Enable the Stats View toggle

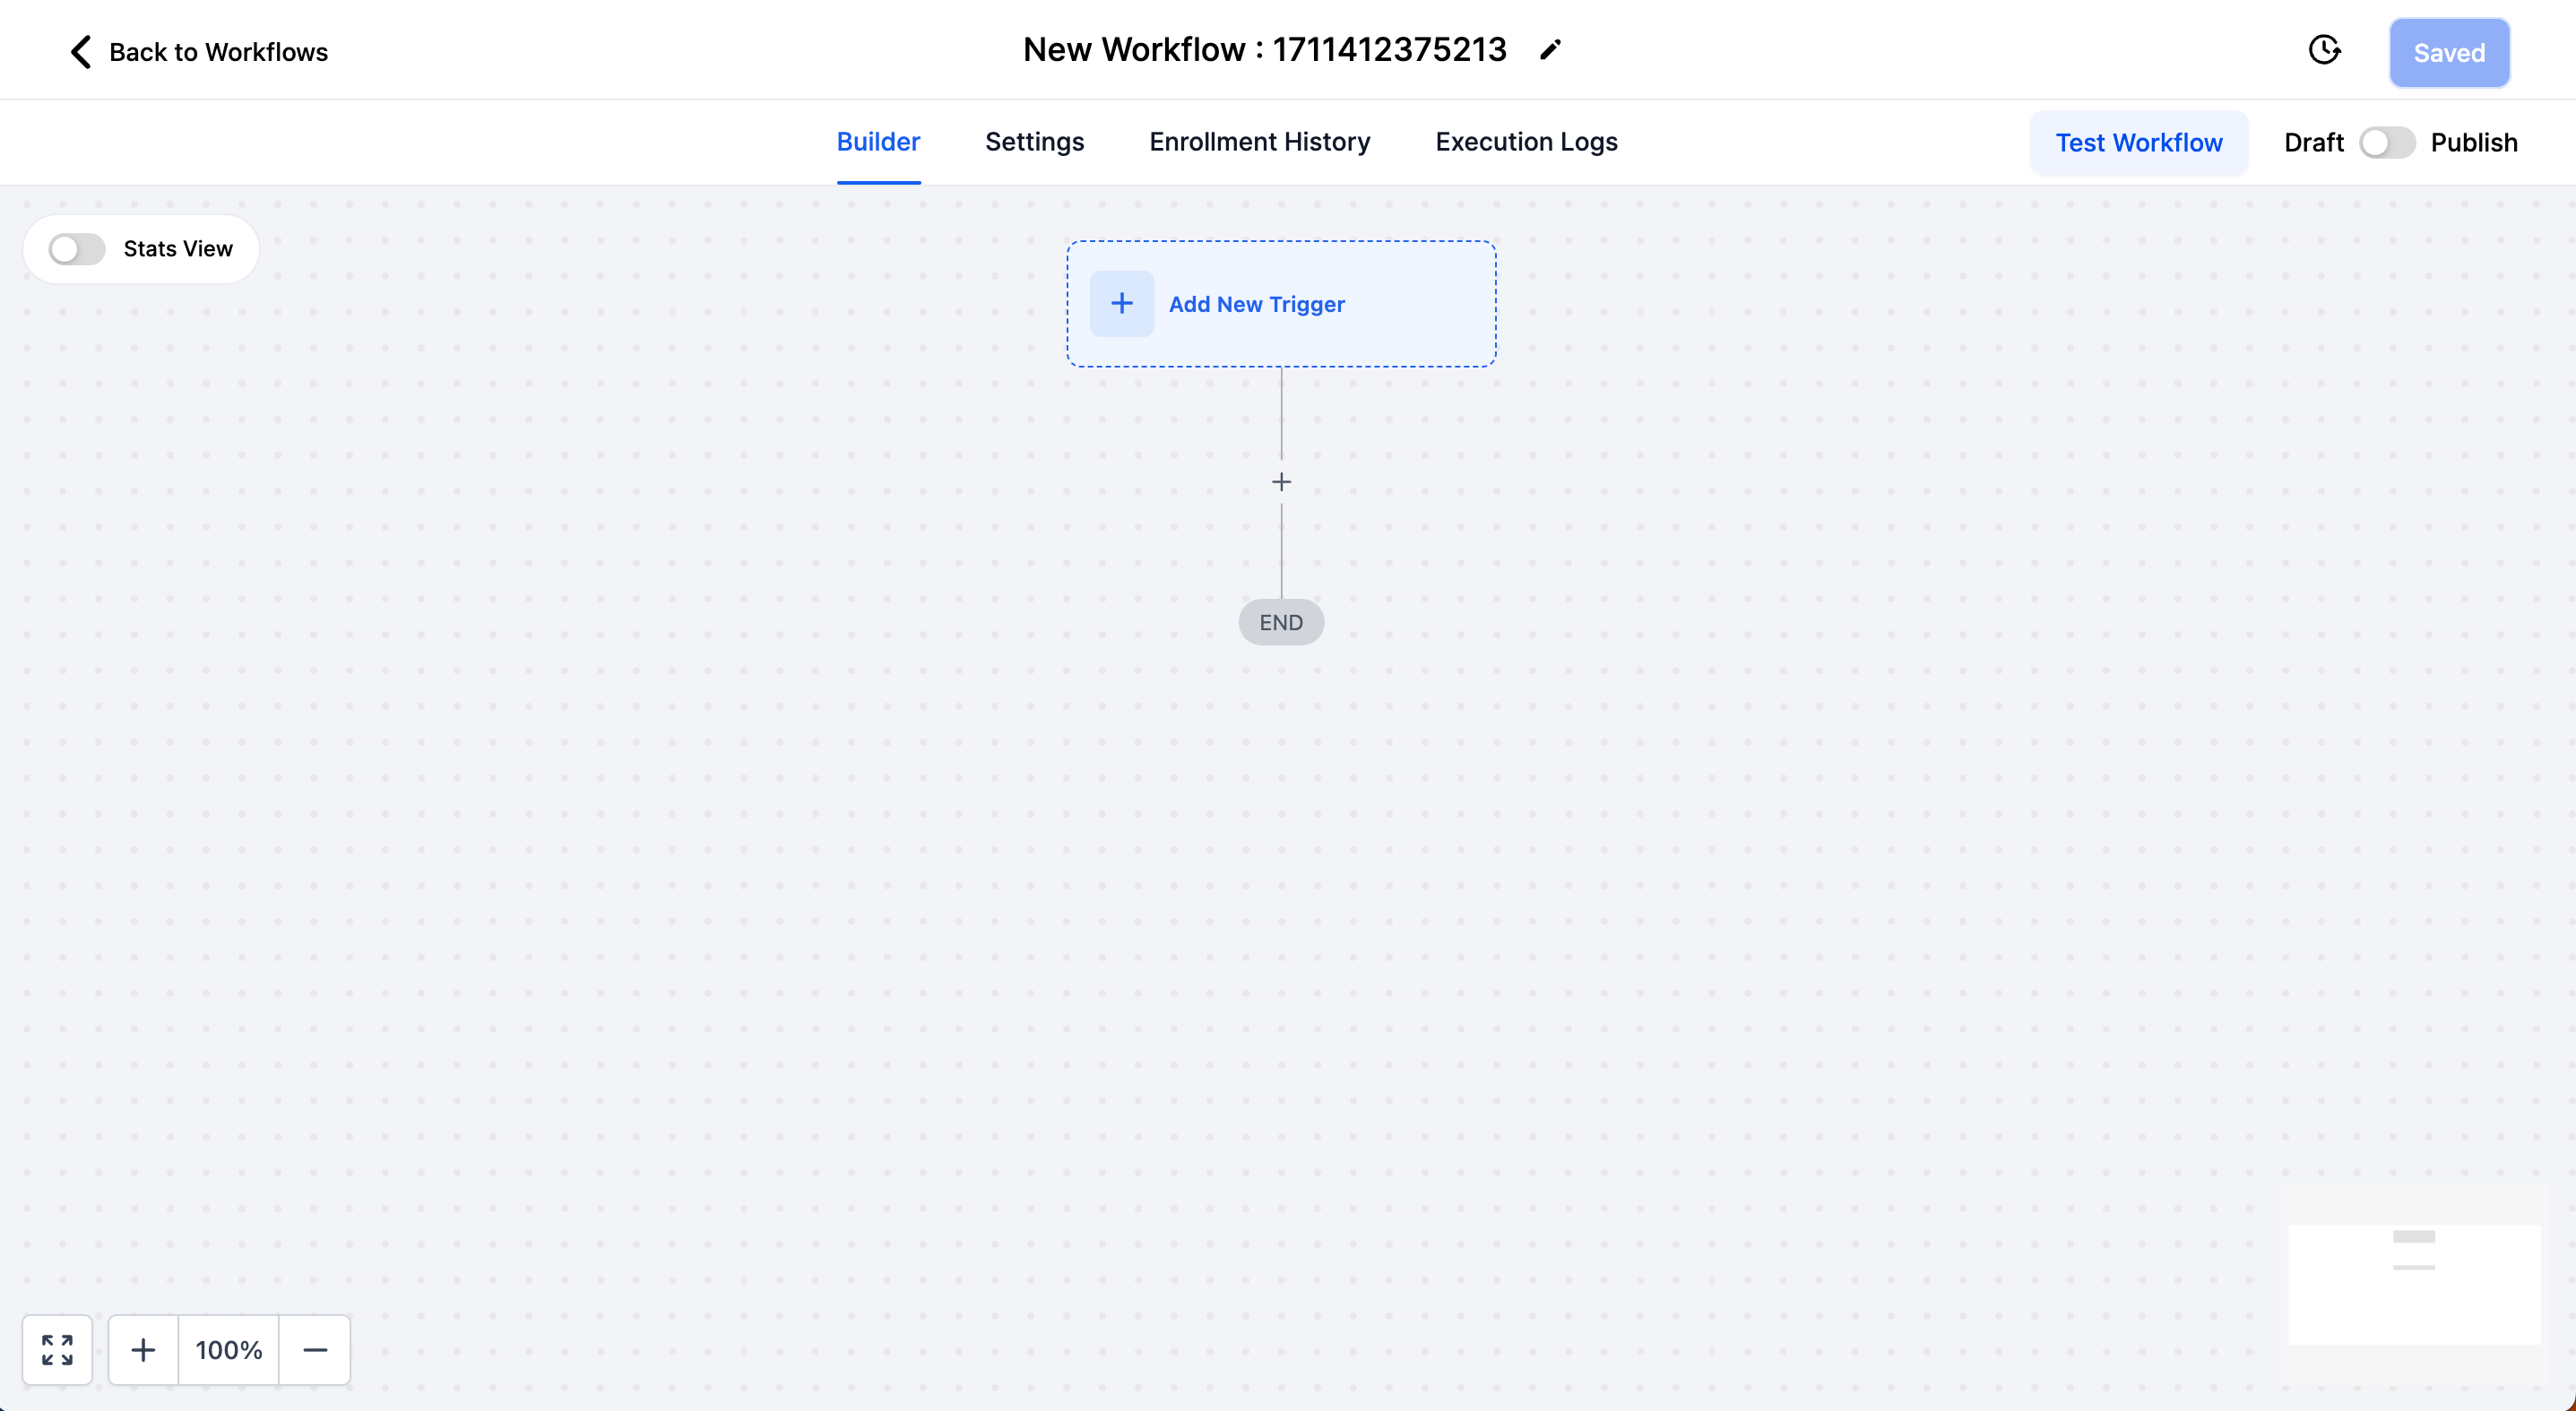(77, 249)
